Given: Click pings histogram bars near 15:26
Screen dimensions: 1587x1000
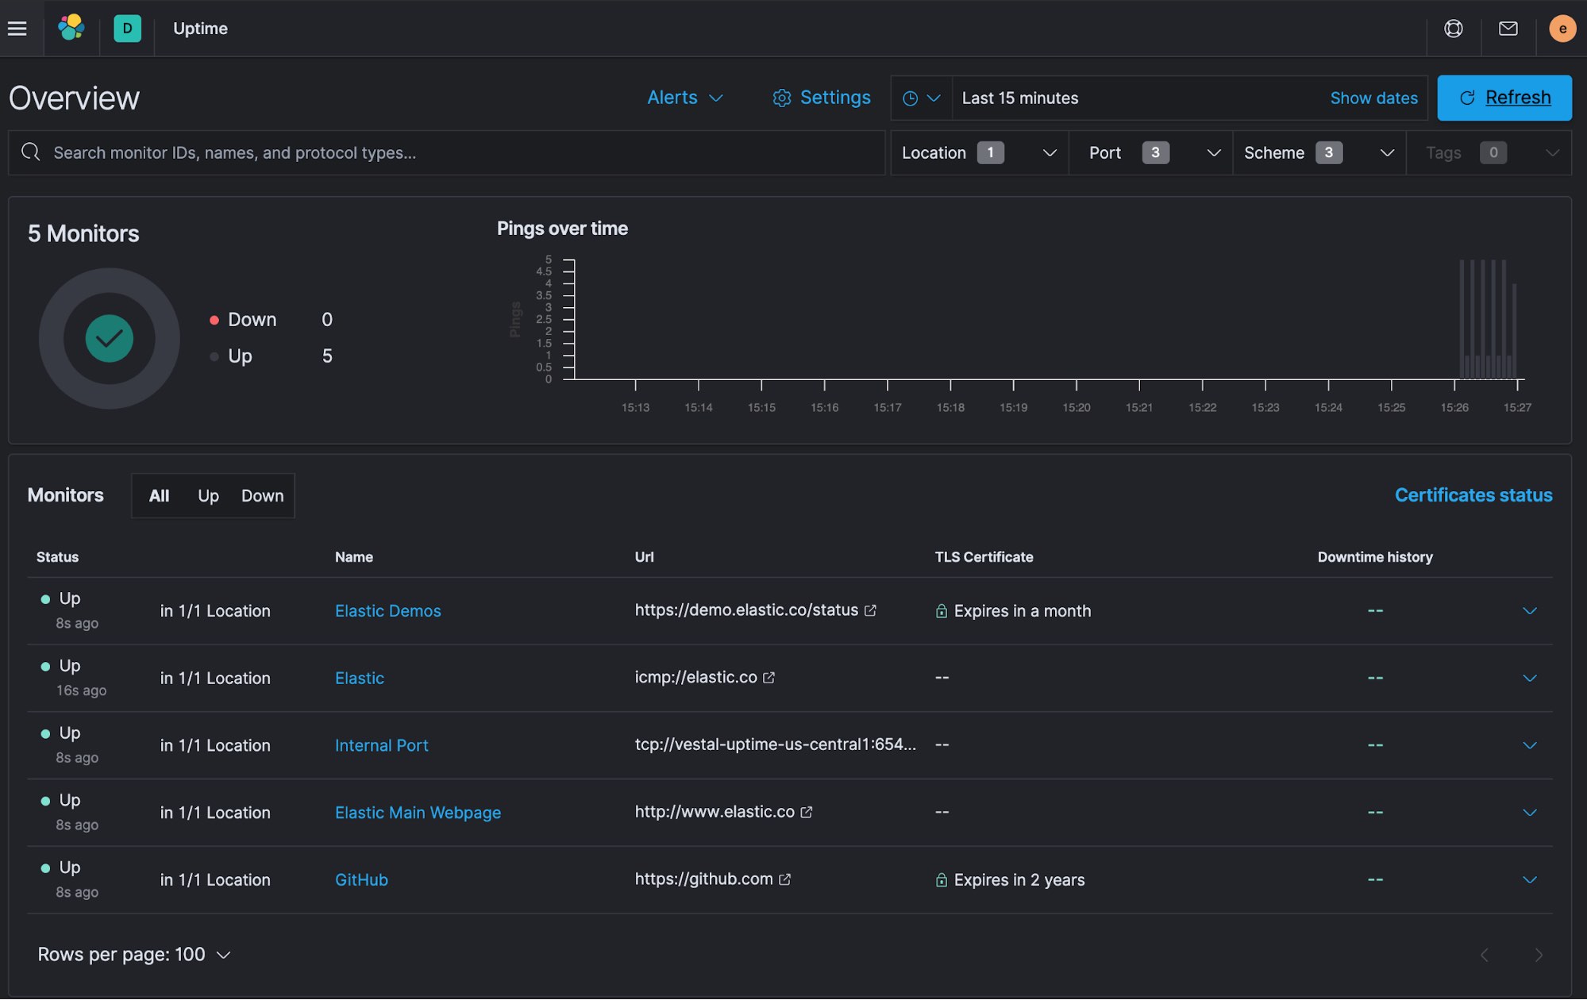Looking at the screenshot, I should (x=1488, y=320).
